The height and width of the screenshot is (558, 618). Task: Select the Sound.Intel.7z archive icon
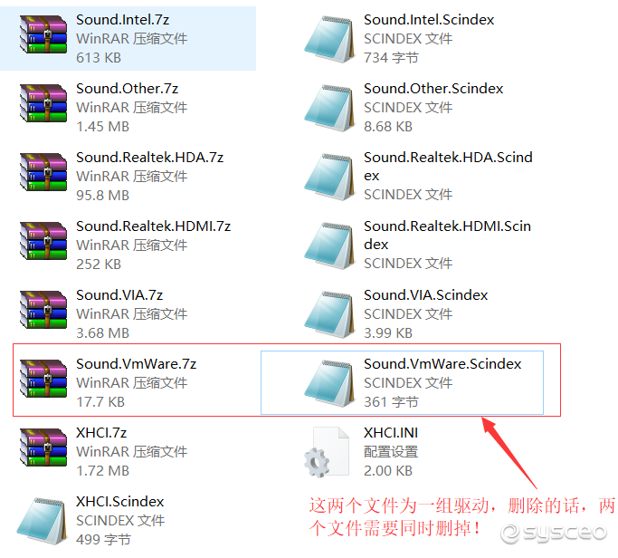click(x=43, y=34)
